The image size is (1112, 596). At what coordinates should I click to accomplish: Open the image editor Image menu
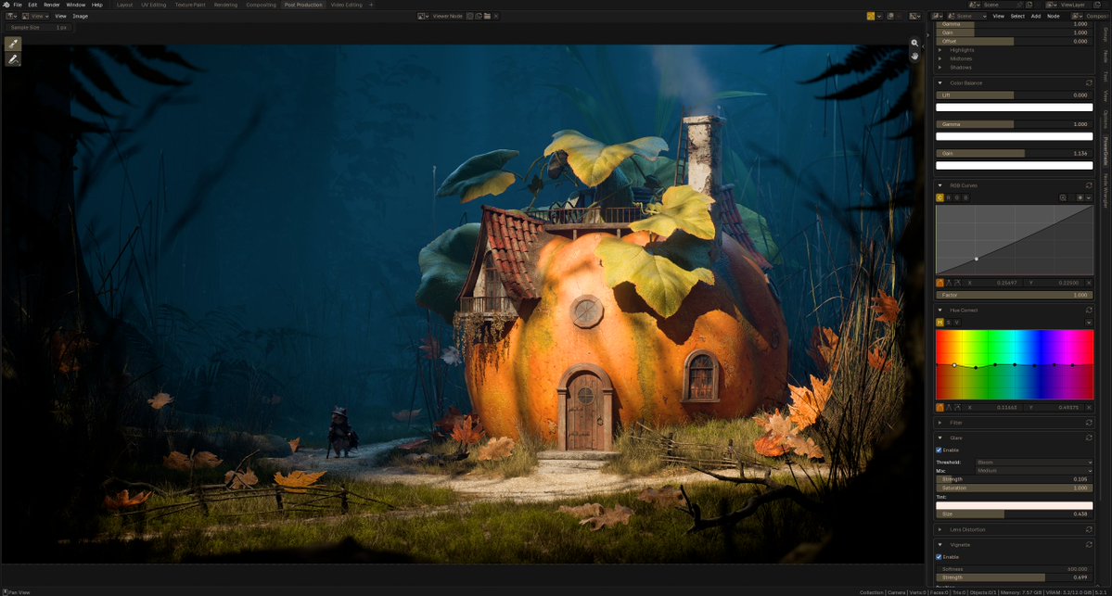80,16
